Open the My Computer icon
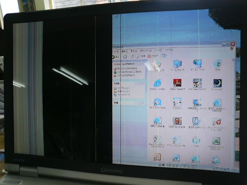 pyautogui.click(x=177, y=64)
